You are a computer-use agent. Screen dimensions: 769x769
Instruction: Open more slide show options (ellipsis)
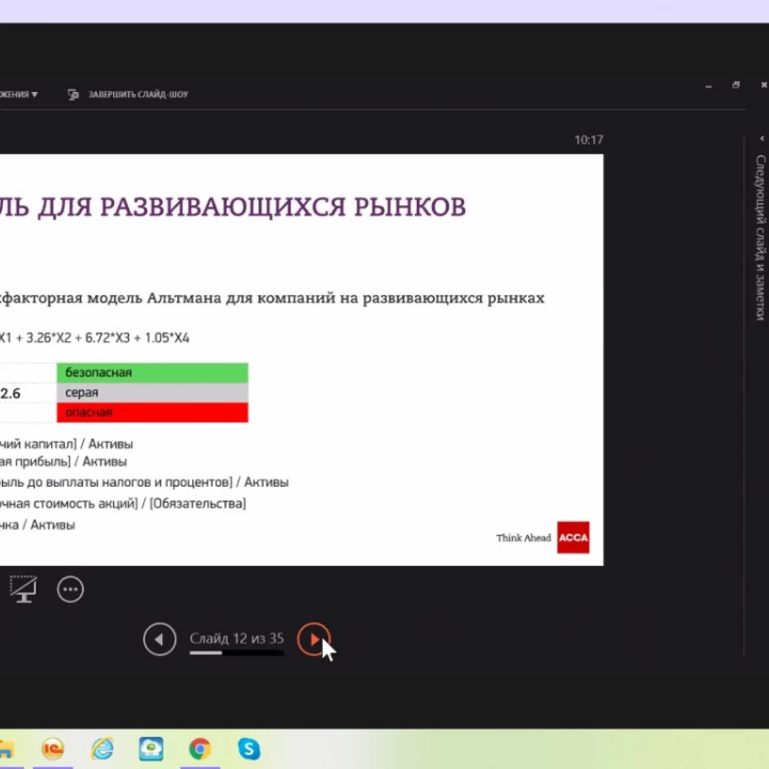coord(70,589)
